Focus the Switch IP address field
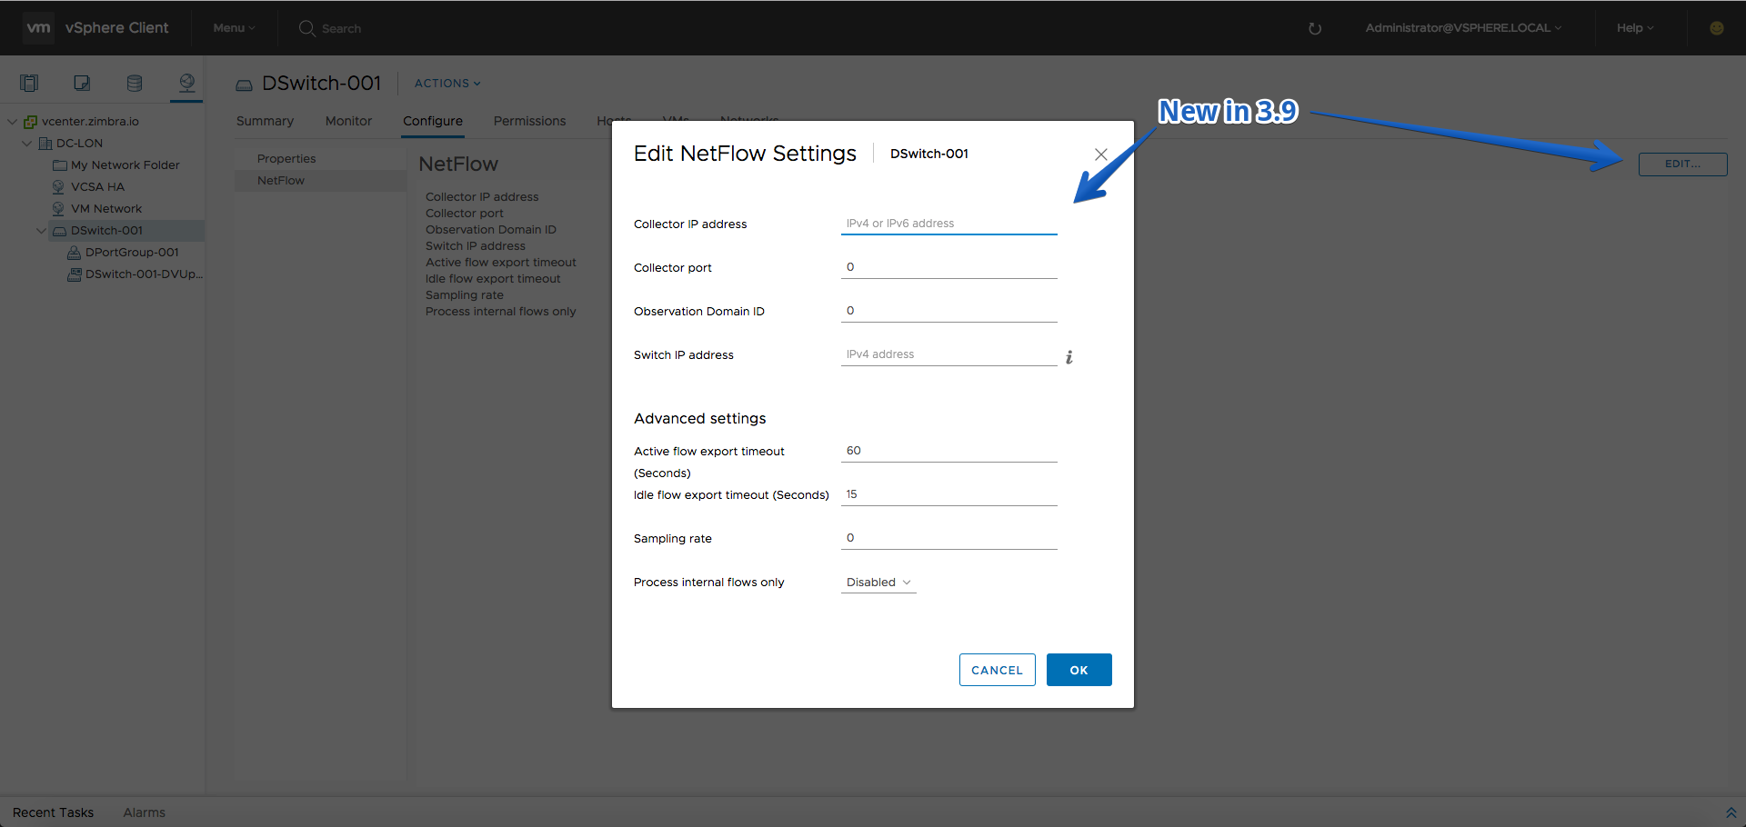The width and height of the screenshot is (1746, 827). point(948,354)
